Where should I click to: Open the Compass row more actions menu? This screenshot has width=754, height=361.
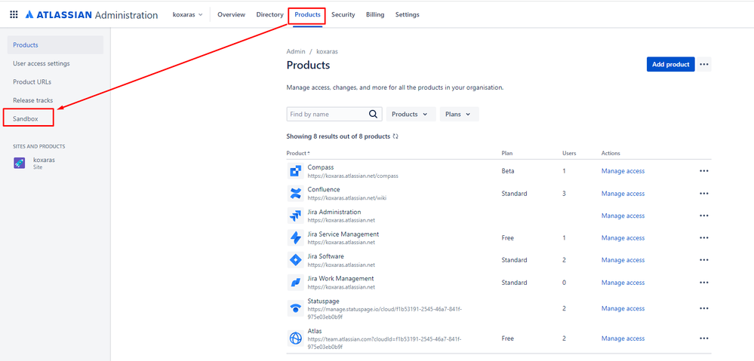(x=704, y=171)
